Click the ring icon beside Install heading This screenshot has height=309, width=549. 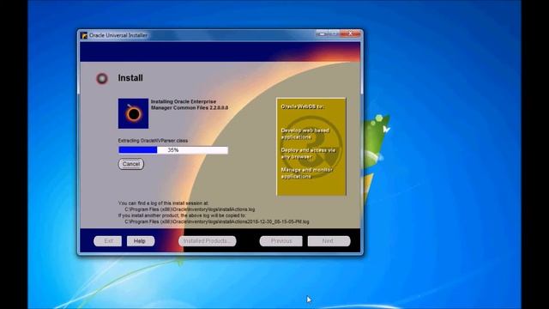(102, 78)
